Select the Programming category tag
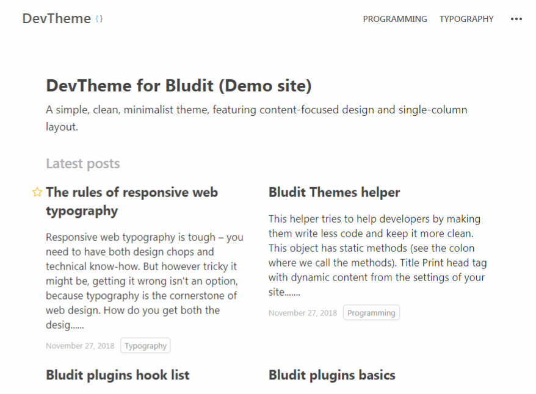 point(371,313)
